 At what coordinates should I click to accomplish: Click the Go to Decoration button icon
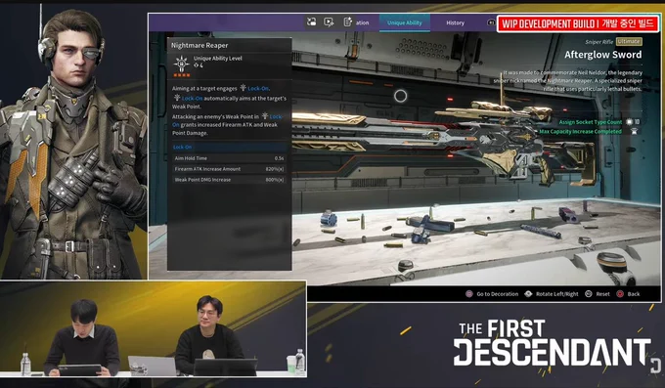469,294
